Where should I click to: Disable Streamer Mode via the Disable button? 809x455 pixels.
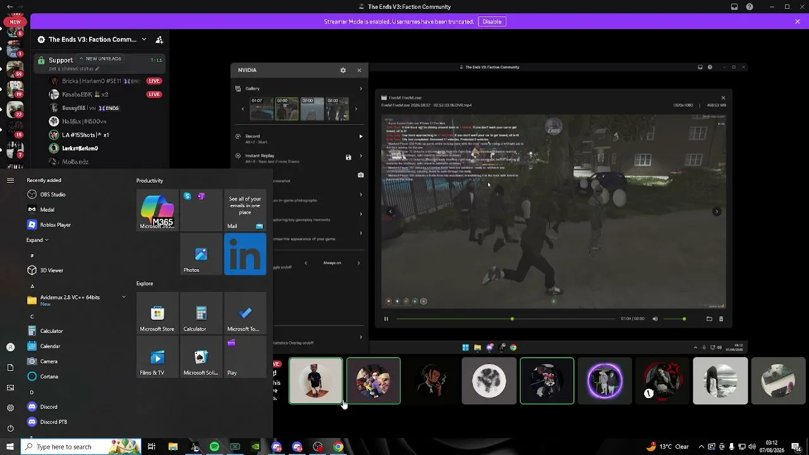point(492,21)
